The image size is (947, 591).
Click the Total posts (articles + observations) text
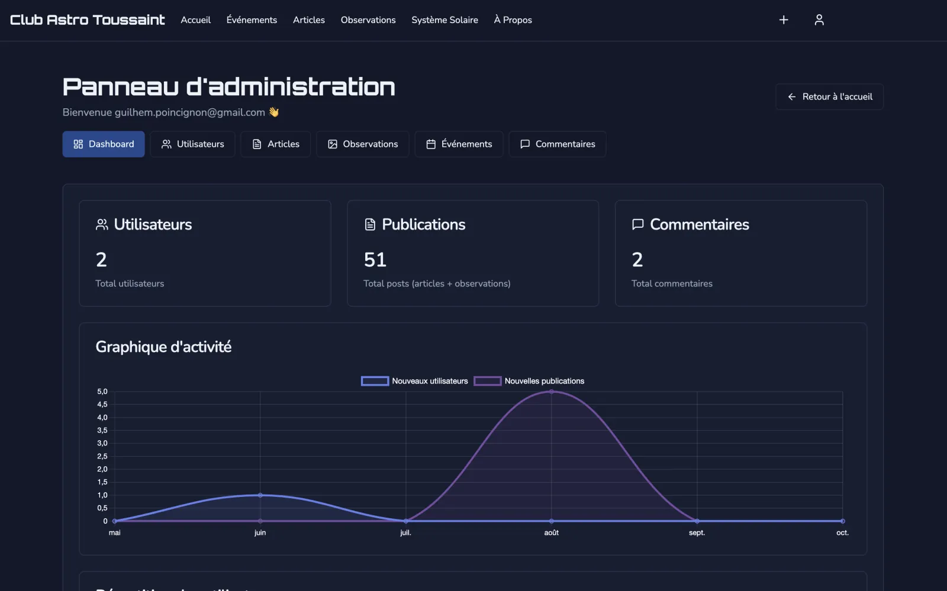pyautogui.click(x=437, y=284)
